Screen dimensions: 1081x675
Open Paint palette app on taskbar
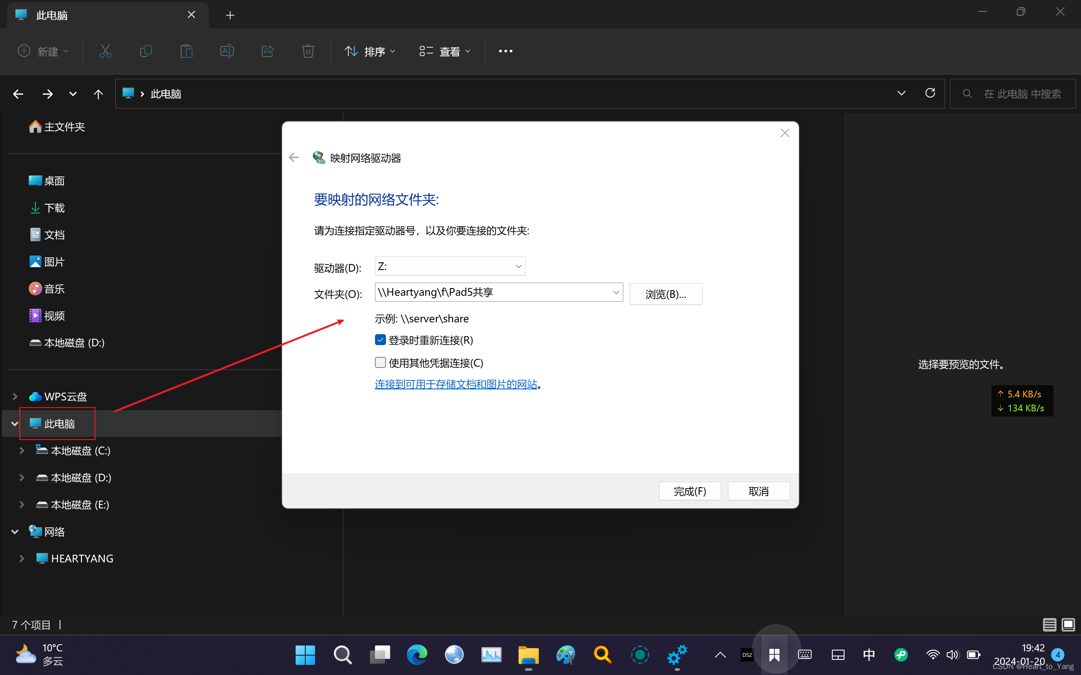coord(565,655)
